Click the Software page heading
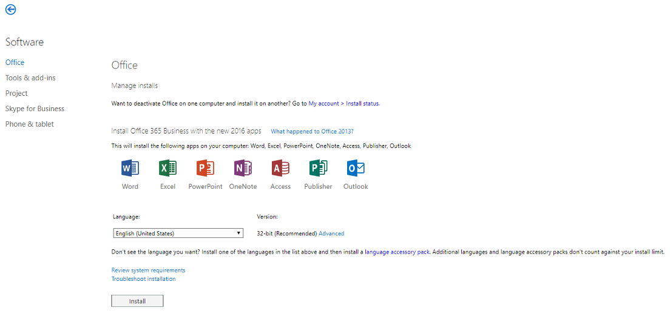This screenshot has height=313, width=670. [x=24, y=42]
